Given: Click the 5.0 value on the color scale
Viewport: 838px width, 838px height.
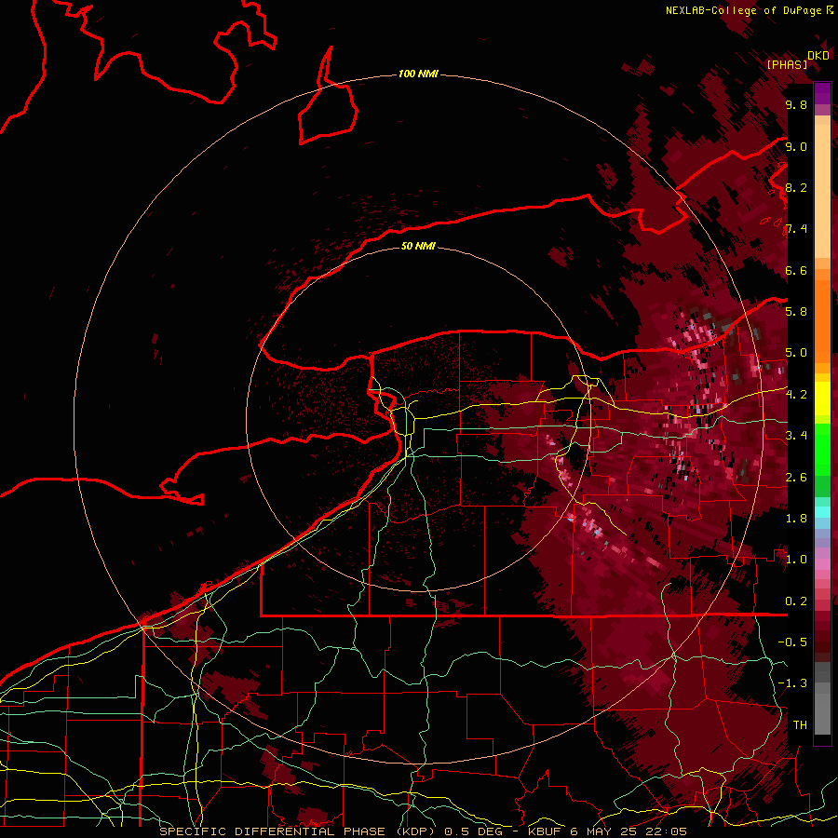Looking at the screenshot, I should (x=796, y=353).
